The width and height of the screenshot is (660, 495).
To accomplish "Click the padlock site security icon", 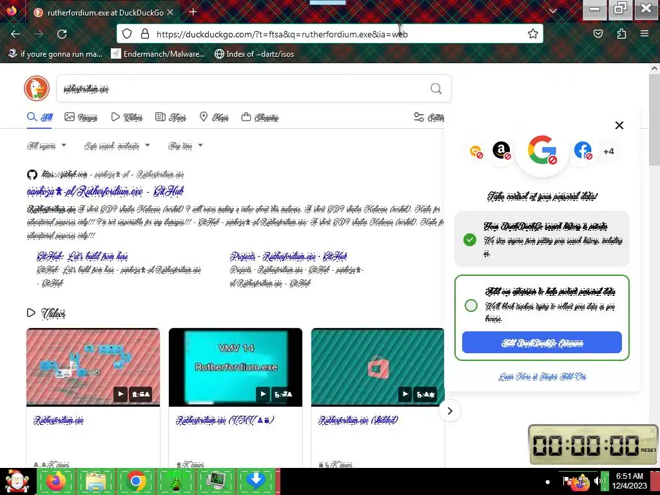I will pos(145,34).
